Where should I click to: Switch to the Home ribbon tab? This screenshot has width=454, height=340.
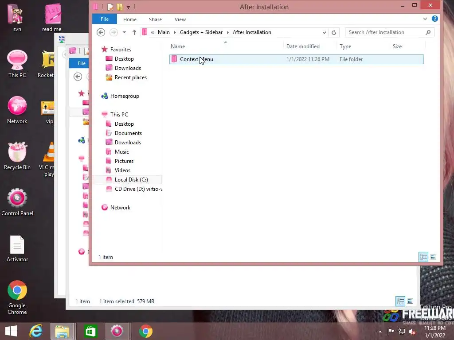tap(130, 19)
